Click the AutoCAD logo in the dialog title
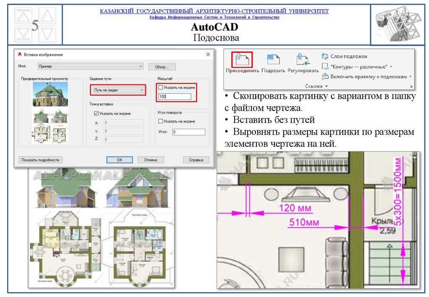Screen dimensions: 429x297 [x=20, y=54]
